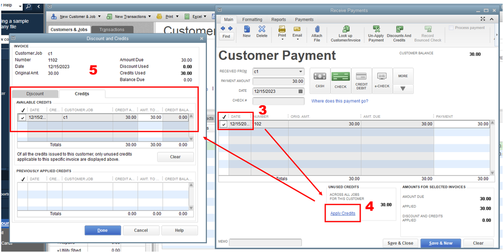
Task: Click the Attach File paperclip icon
Action: click(x=317, y=29)
